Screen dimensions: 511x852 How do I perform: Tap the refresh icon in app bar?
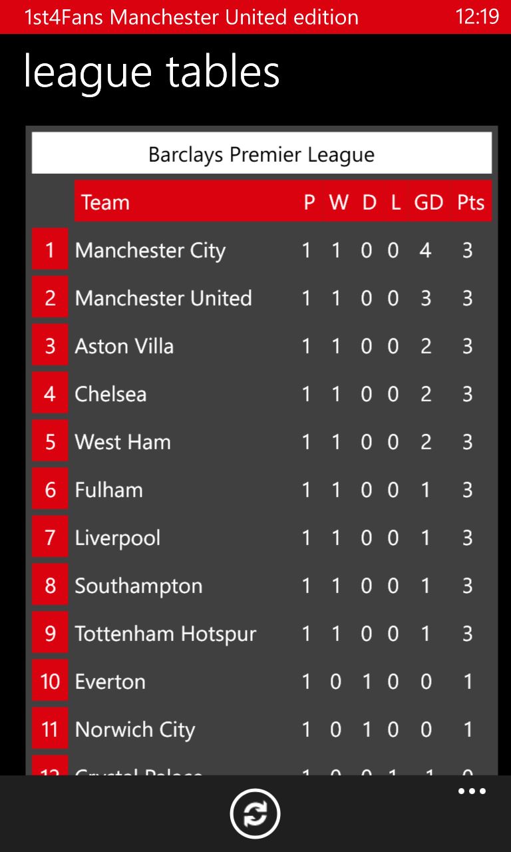pyautogui.click(x=255, y=813)
